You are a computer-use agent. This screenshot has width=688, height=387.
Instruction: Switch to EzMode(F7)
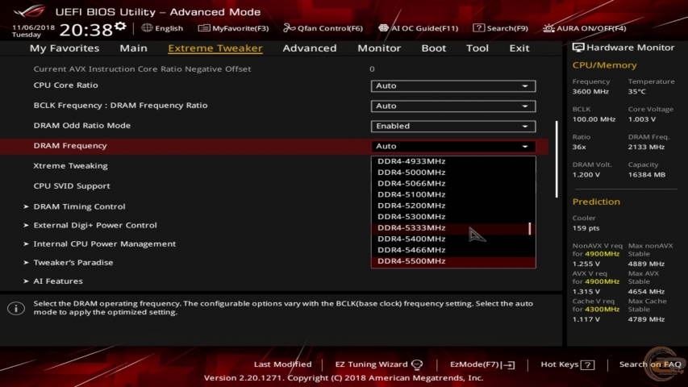pyautogui.click(x=474, y=364)
